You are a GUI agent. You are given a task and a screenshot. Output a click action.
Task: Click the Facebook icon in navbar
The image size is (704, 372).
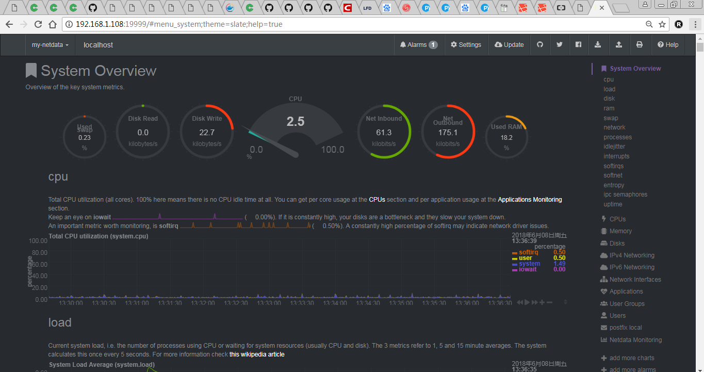coord(578,45)
